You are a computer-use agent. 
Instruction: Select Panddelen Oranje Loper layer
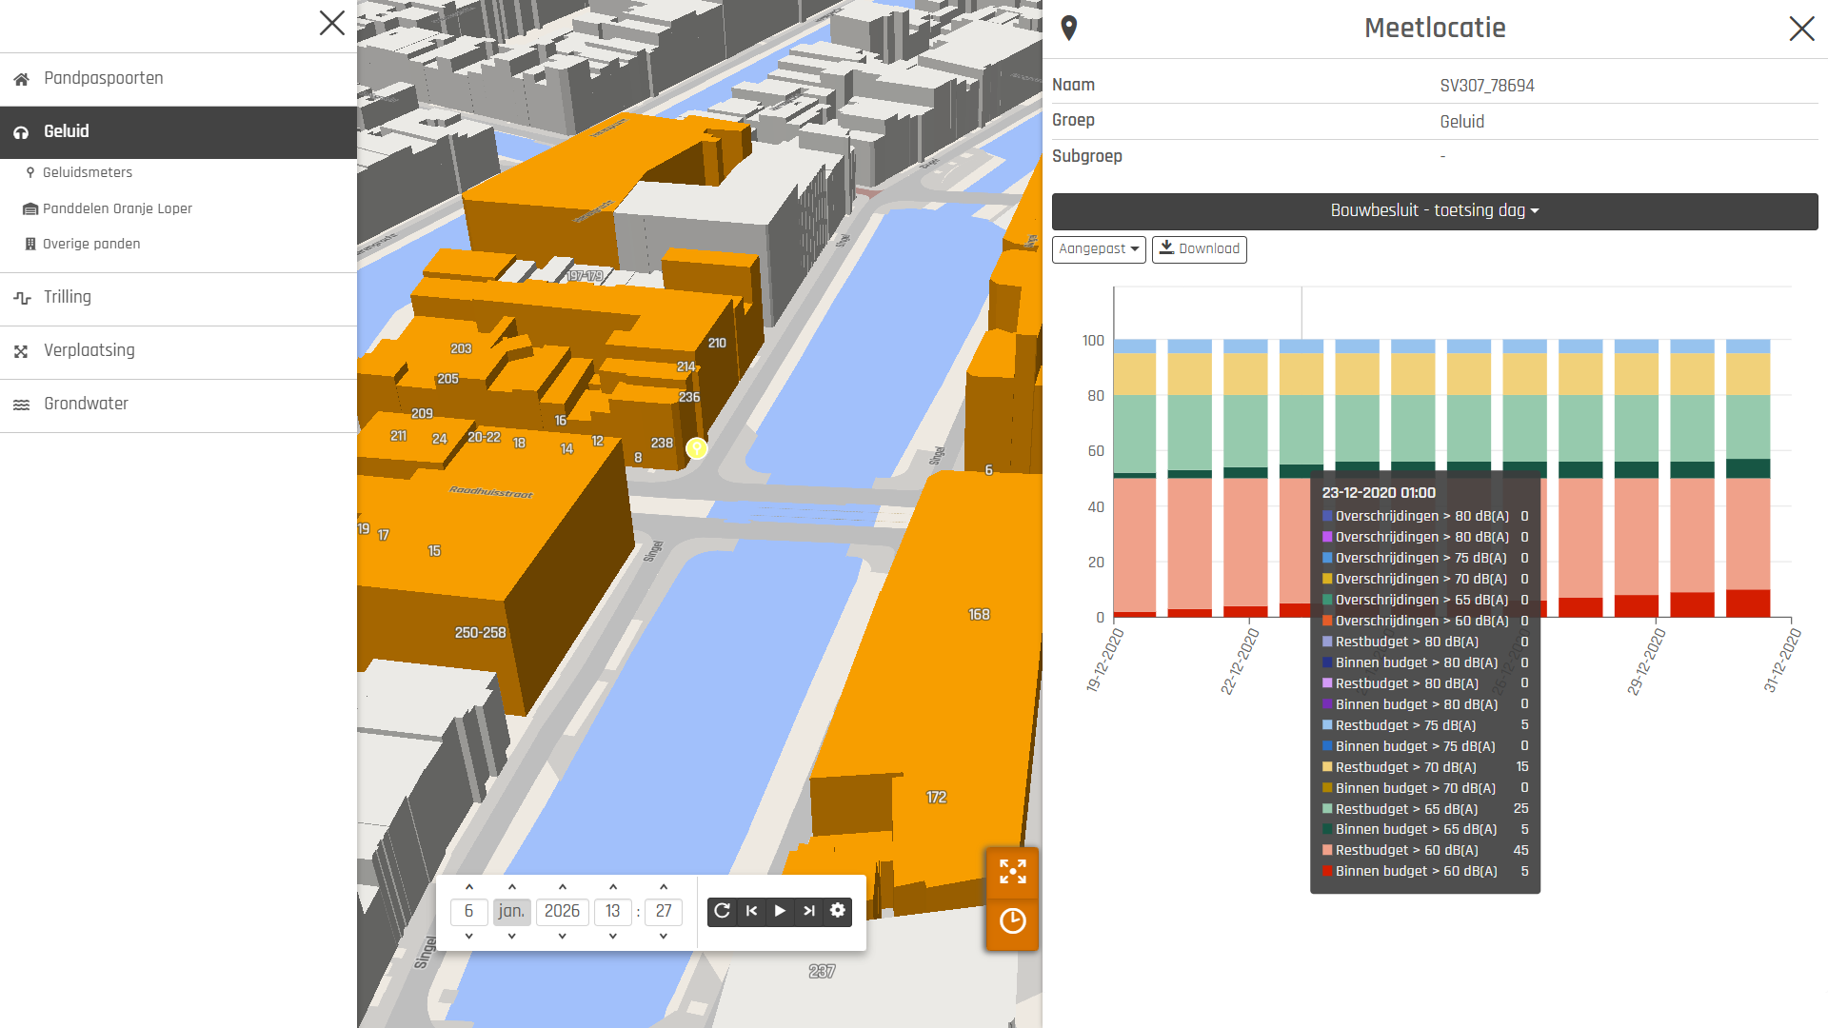117,208
